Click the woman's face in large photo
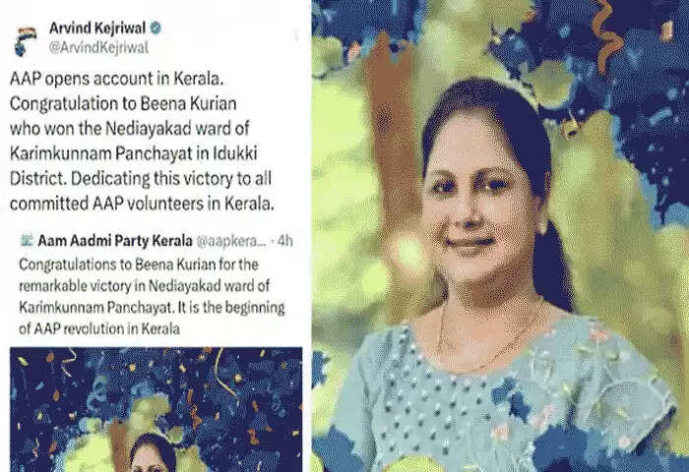689x472 pixels. coord(478,199)
